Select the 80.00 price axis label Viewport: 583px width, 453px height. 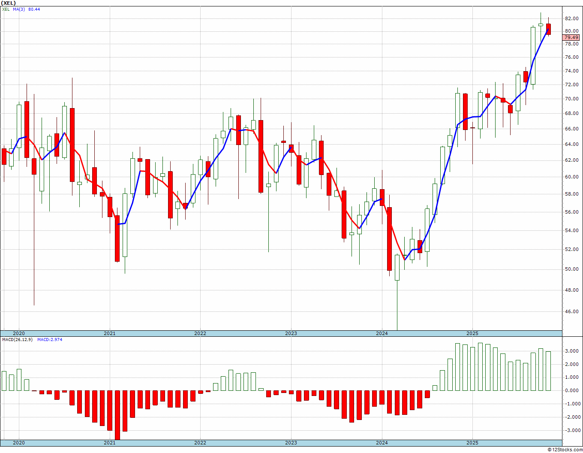point(571,31)
